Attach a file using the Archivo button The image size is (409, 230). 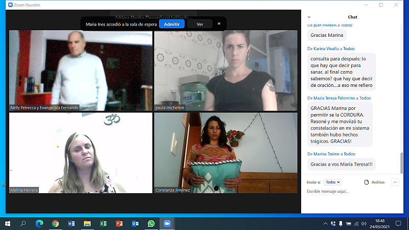coord(374,182)
